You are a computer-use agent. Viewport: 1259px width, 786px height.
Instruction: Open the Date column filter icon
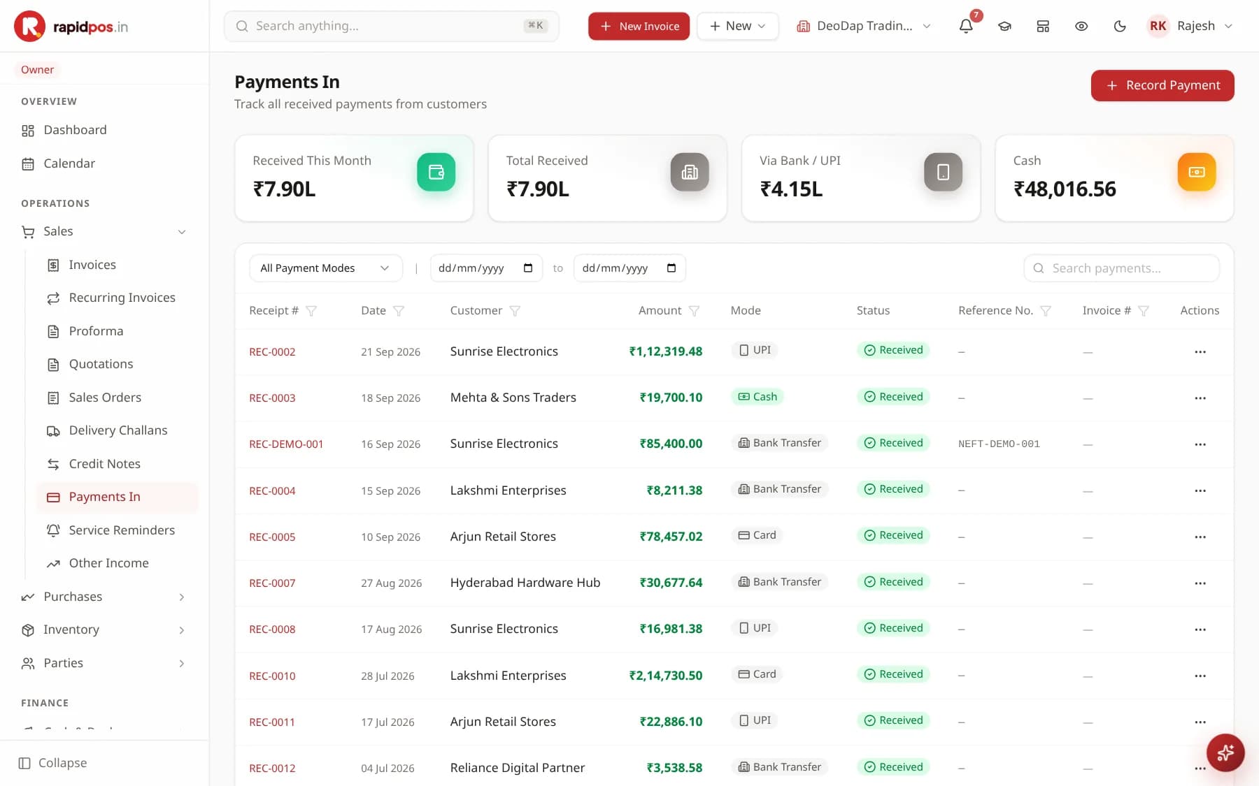coord(399,311)
